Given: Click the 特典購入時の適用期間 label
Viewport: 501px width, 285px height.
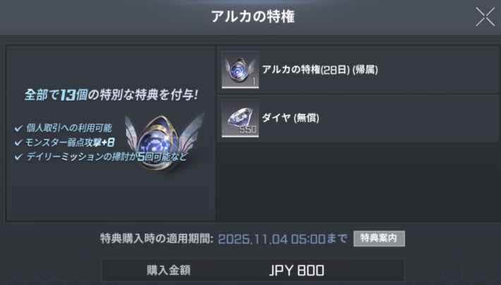Looking at the screenshot, I should (157, 238).
